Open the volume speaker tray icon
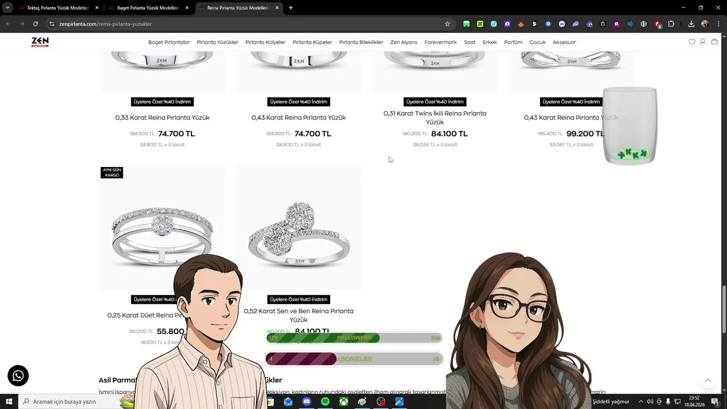Image resolution: width=727 pixels, height=409 pixels. pyautogui.click(x=650, y=402)
